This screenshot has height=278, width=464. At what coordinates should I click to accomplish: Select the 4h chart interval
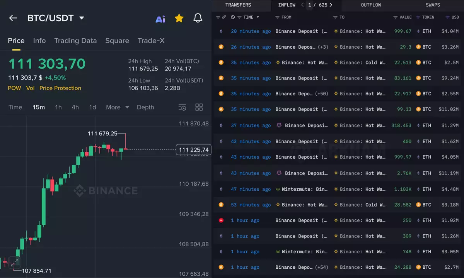click(x=75, y=107)
